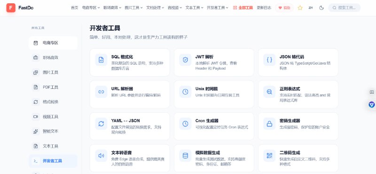Click the 视频工具 sidebar camera icon
This screenshot has width=376, height=174.
36,117
